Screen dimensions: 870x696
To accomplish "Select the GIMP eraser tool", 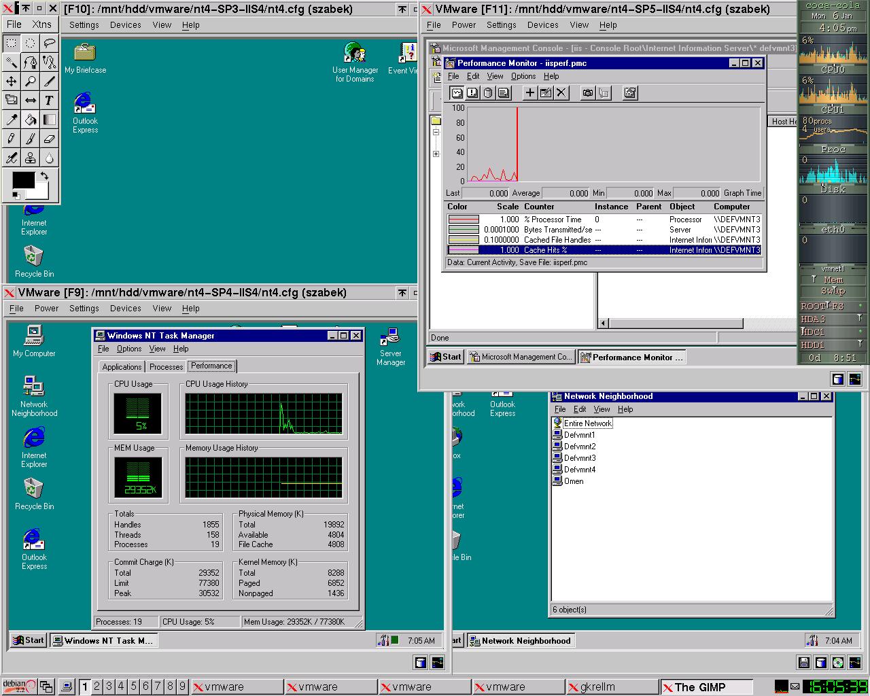I will click(x=49, y=139).
